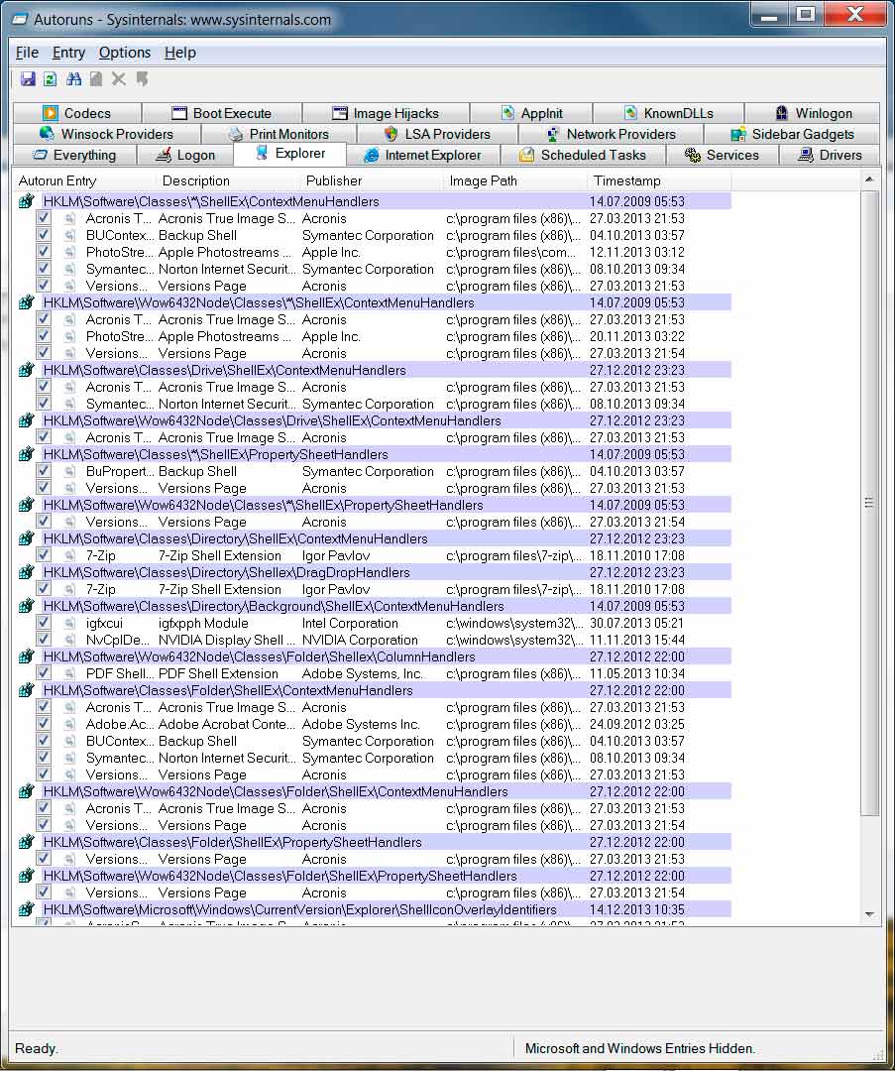The image size is (895, 1071).
Task: Click the Ready status bar text
Action: (37, 1048)
